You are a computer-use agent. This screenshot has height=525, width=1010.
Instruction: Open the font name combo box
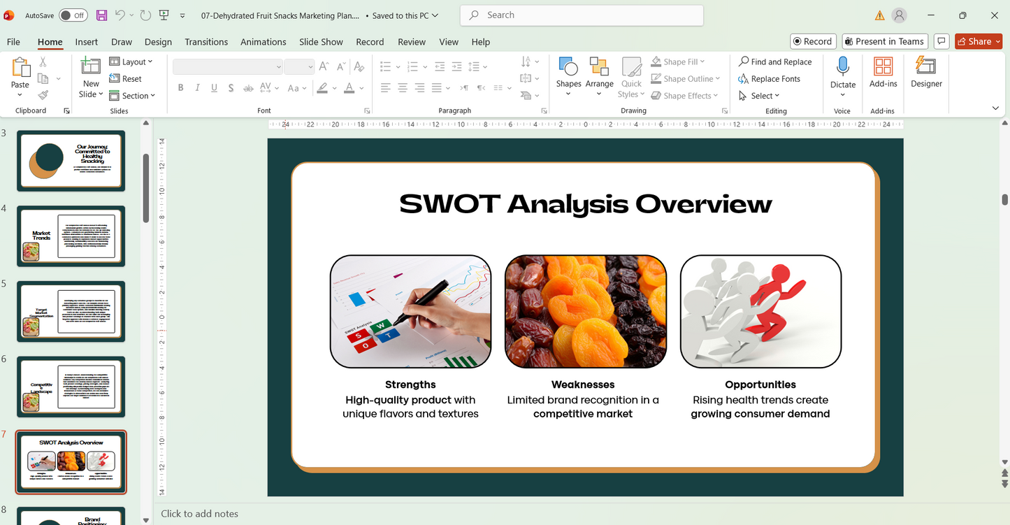point(227,67)
